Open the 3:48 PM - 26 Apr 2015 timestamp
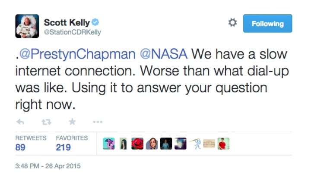This screenshot has width=311, height=187. pyautogui.click(x=48, y=166)
